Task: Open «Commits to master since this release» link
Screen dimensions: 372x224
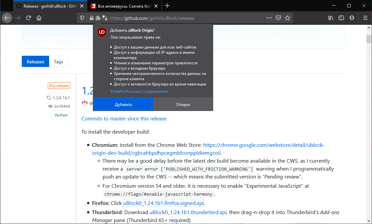Action: pyautogui.click(x=124, y=118)
